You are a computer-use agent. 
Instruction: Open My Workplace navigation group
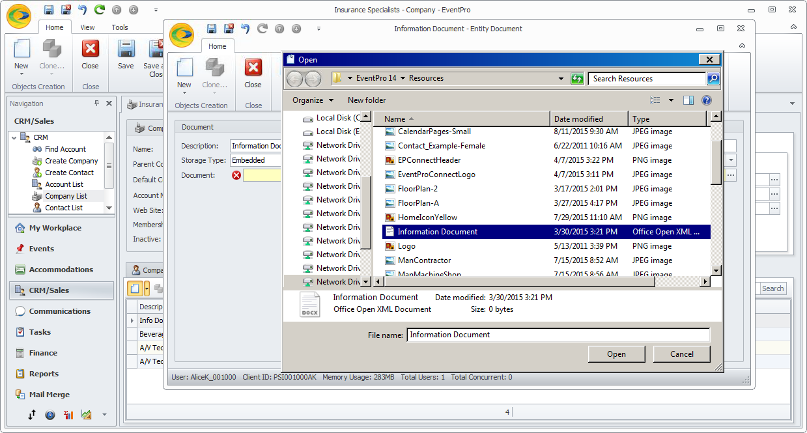(61, 228)
